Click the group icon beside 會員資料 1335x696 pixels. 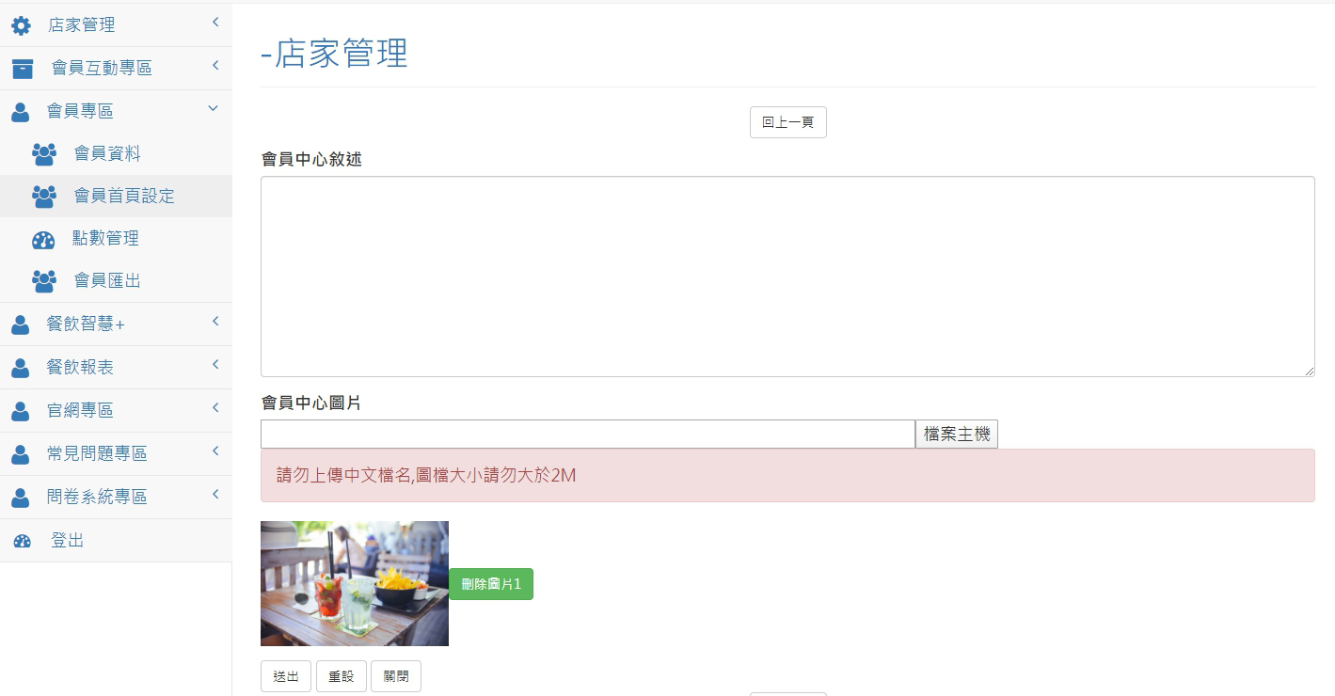point(44,153)
